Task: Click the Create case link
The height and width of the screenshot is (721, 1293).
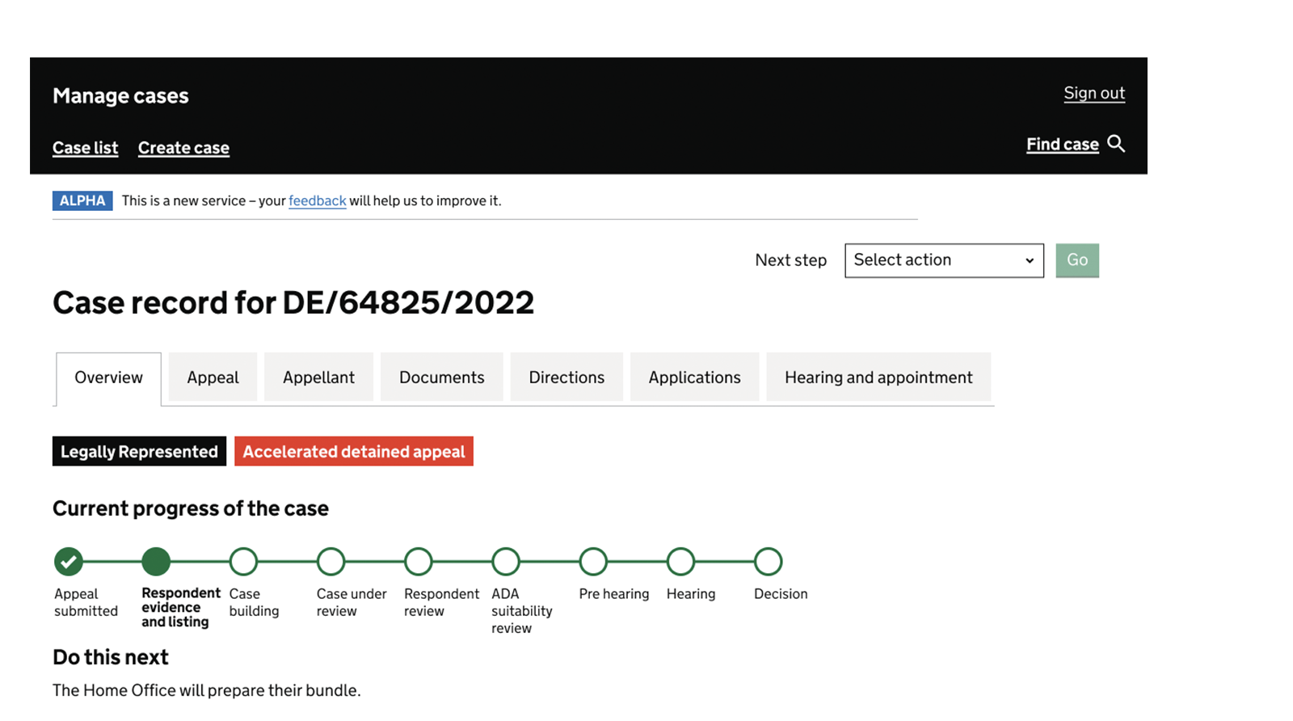Action: click(183, 148)
